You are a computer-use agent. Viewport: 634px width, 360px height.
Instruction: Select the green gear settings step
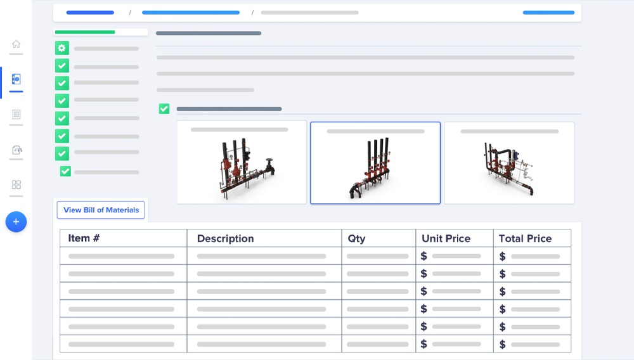click(x=62, y=48)
